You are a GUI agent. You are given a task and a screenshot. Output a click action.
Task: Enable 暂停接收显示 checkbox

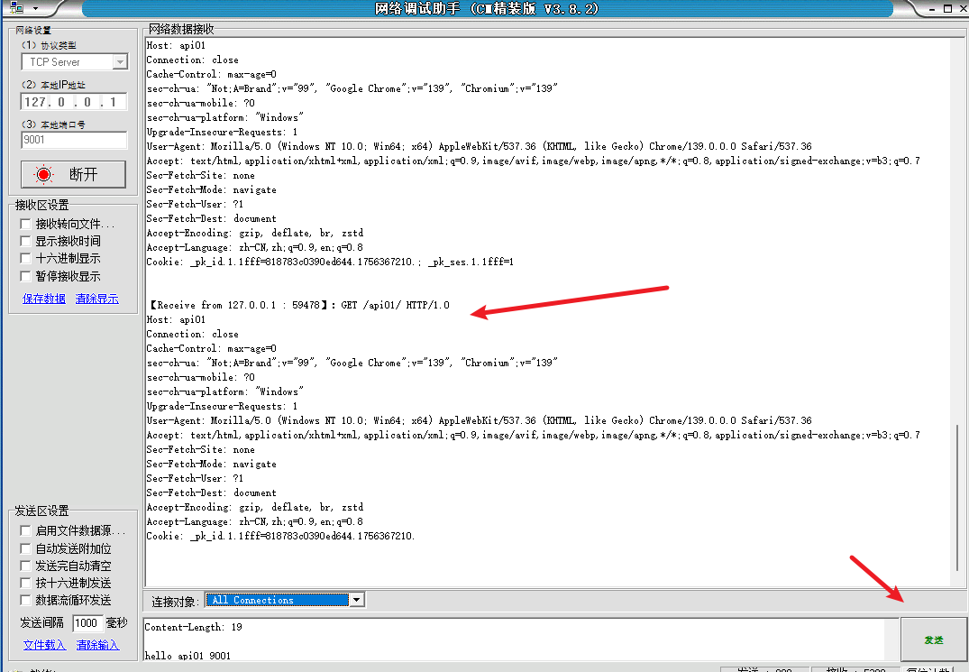point(25,277)
